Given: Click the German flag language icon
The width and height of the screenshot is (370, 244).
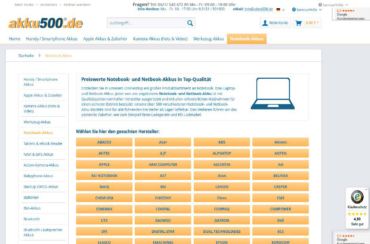Looking at the screenshot, I should pyautogui.click(x=278, y=9).
